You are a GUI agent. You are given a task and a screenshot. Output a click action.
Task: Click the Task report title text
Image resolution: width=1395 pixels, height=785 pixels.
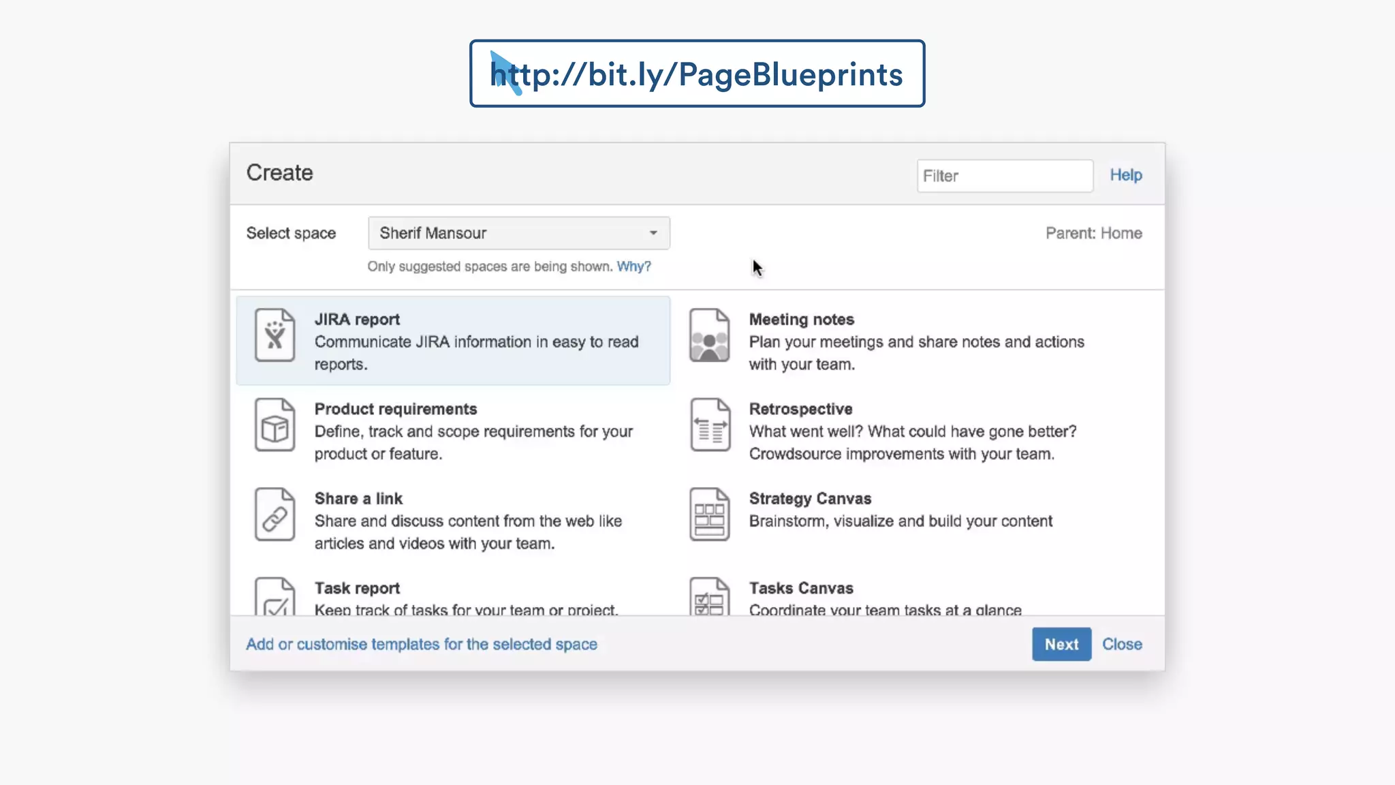357,588
